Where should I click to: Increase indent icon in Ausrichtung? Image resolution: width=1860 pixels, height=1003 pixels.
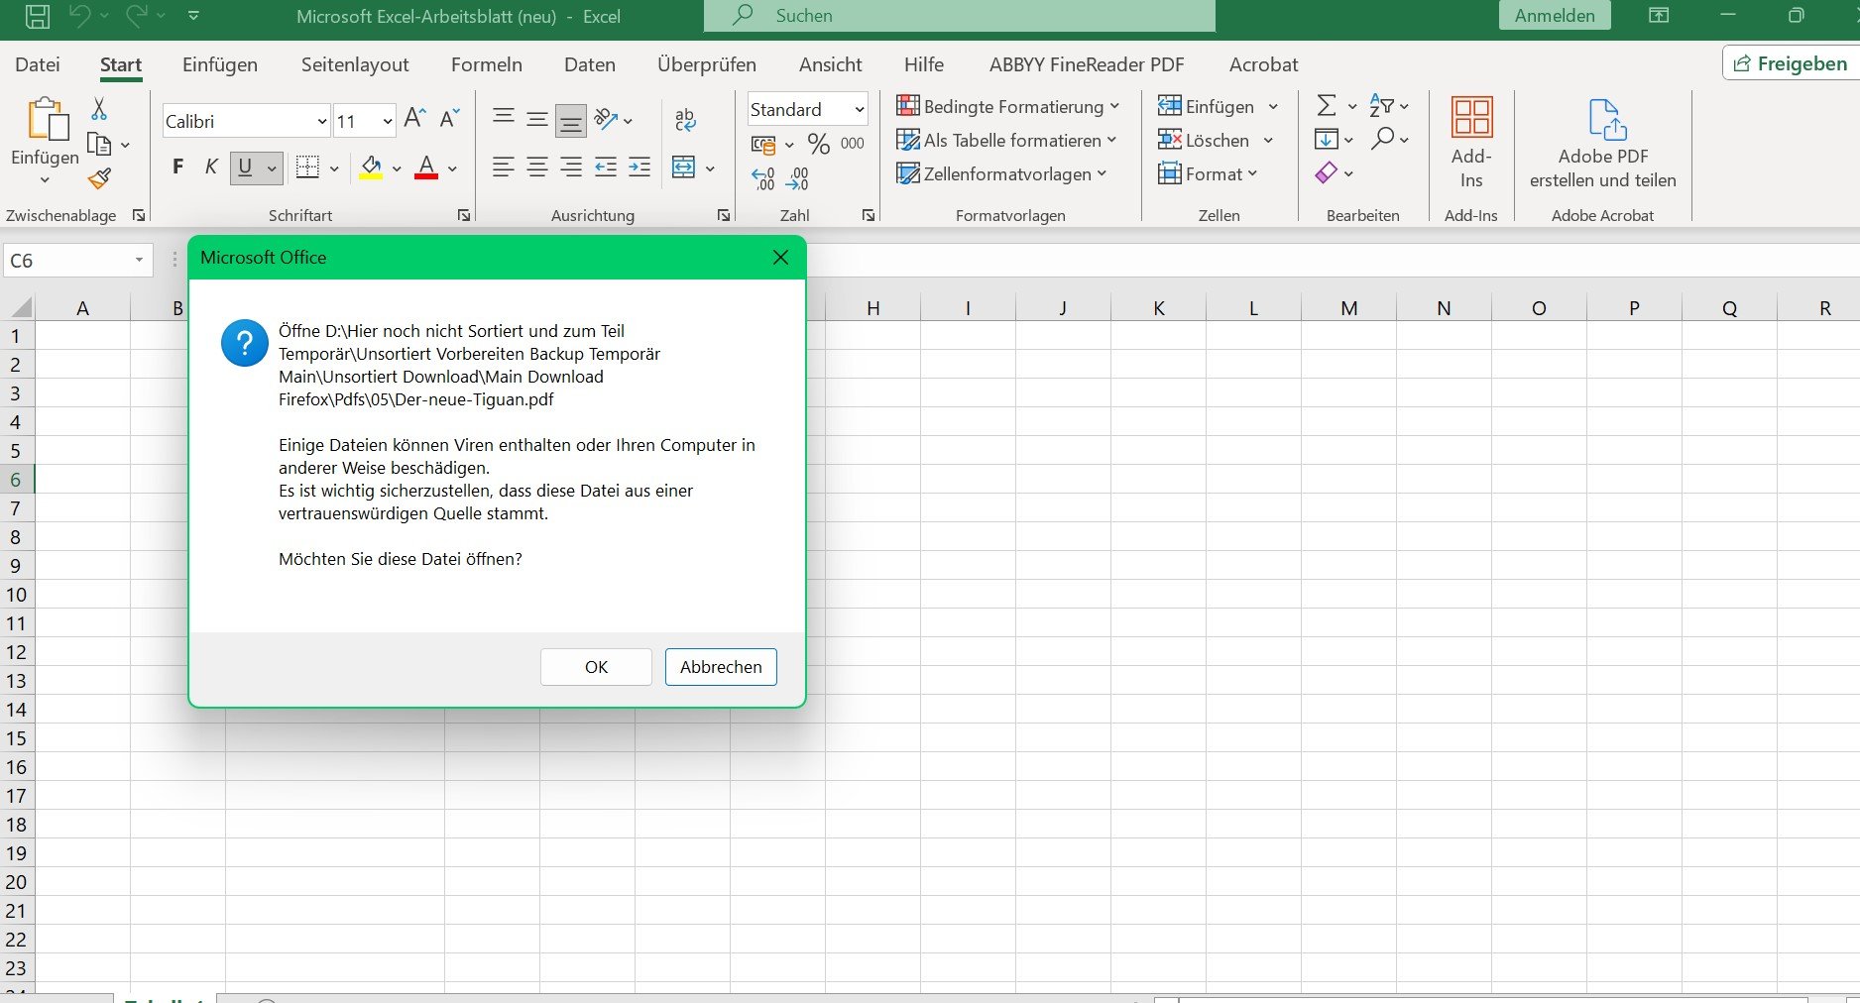click(x=639, y=167)
